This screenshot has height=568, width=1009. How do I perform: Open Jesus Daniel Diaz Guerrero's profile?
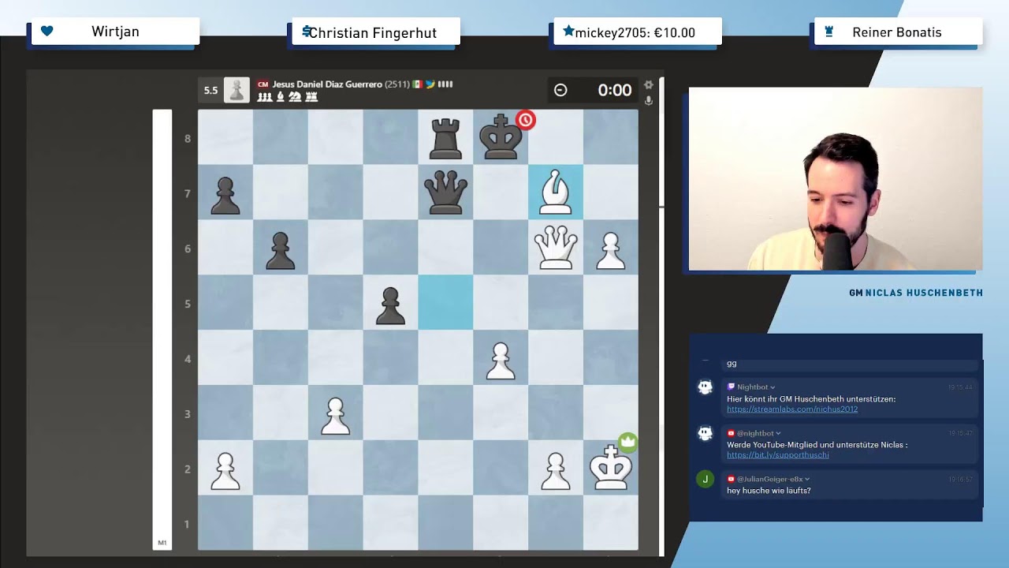point(327,84)
